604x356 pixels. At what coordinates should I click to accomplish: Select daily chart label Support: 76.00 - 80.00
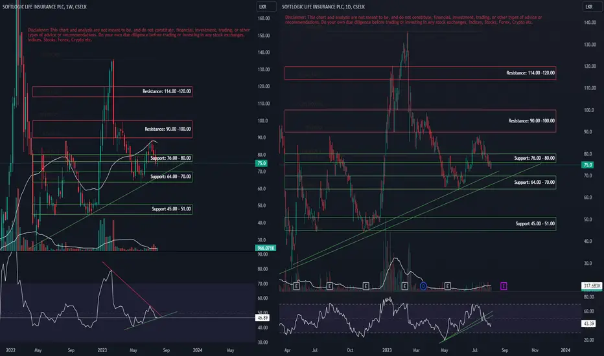(534, 158)
